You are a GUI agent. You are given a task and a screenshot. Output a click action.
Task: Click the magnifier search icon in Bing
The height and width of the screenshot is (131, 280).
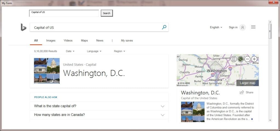click(x=164, y=27)
